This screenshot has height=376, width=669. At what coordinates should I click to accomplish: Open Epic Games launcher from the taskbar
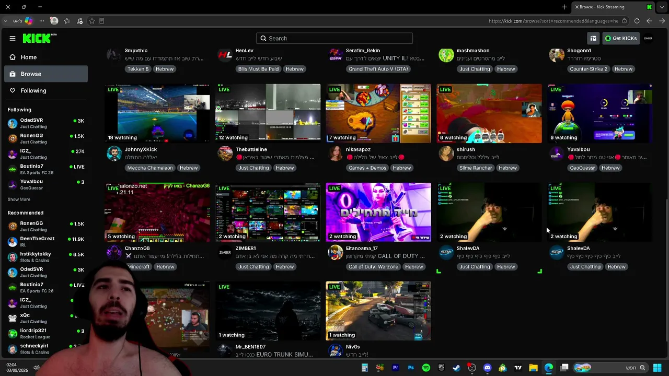click(441, 368)
